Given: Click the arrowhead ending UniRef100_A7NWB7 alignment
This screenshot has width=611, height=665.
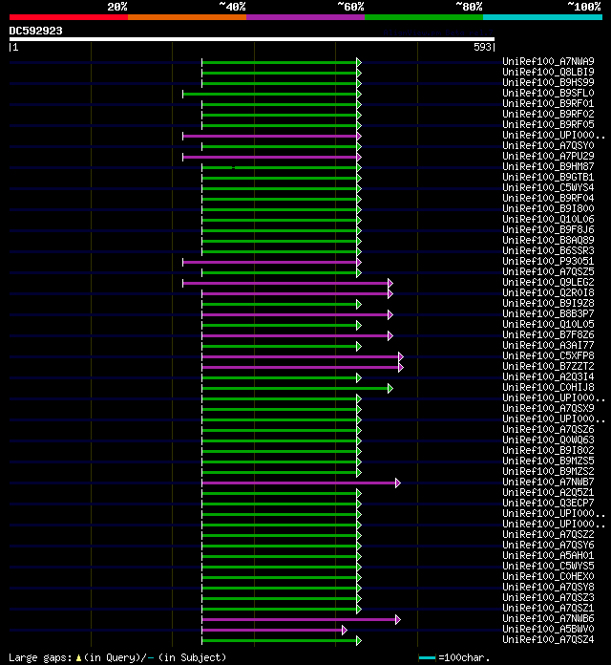Looking at the screenshot, I should [x=398, y=483].
